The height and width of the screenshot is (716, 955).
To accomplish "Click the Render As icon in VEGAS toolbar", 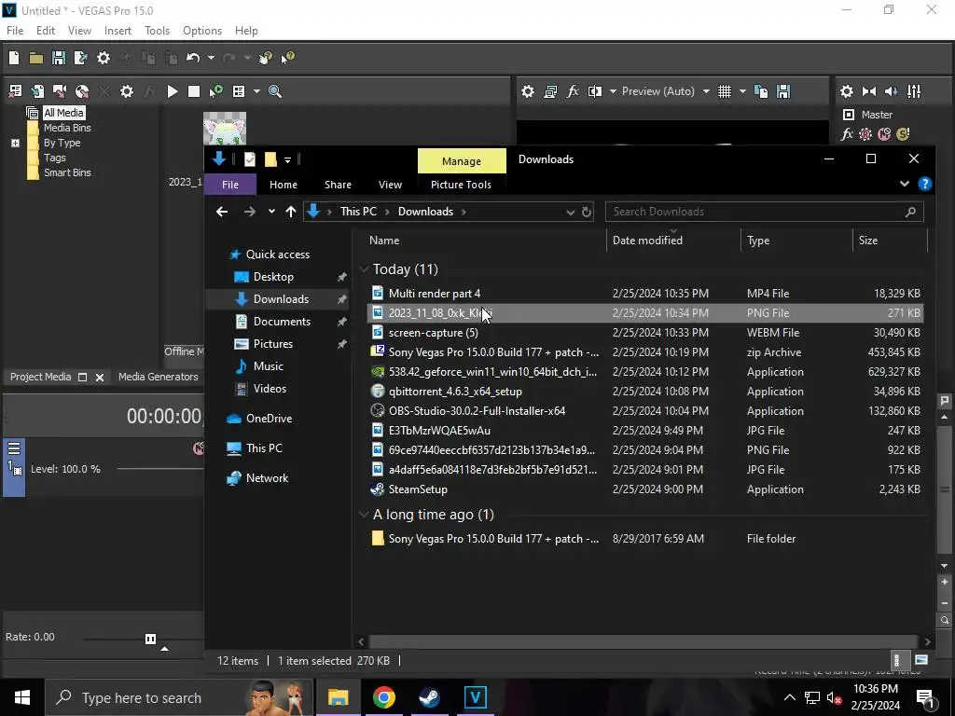I will 80,58.
